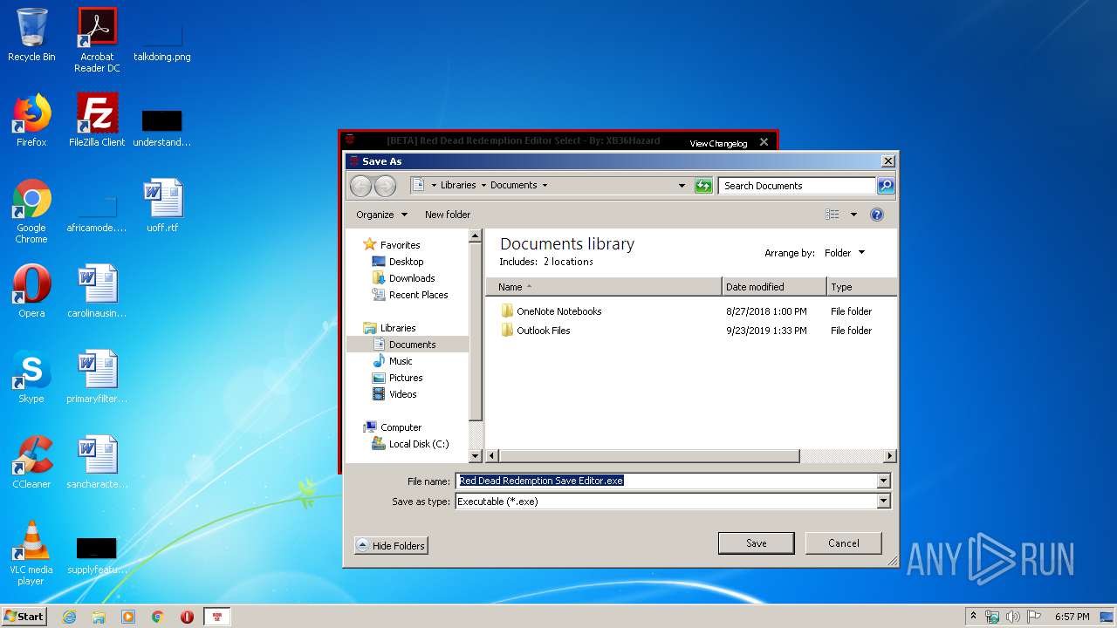Expand the Libraries breadcrumb arrow
1117x628 pixels.
tap(483, 185)
